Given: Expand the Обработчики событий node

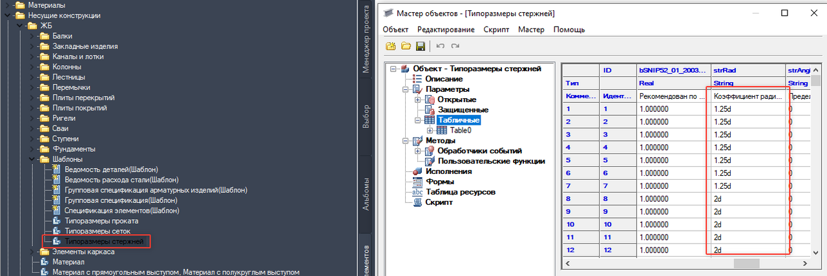Looking at the screenshot, I should pos(417,151).
